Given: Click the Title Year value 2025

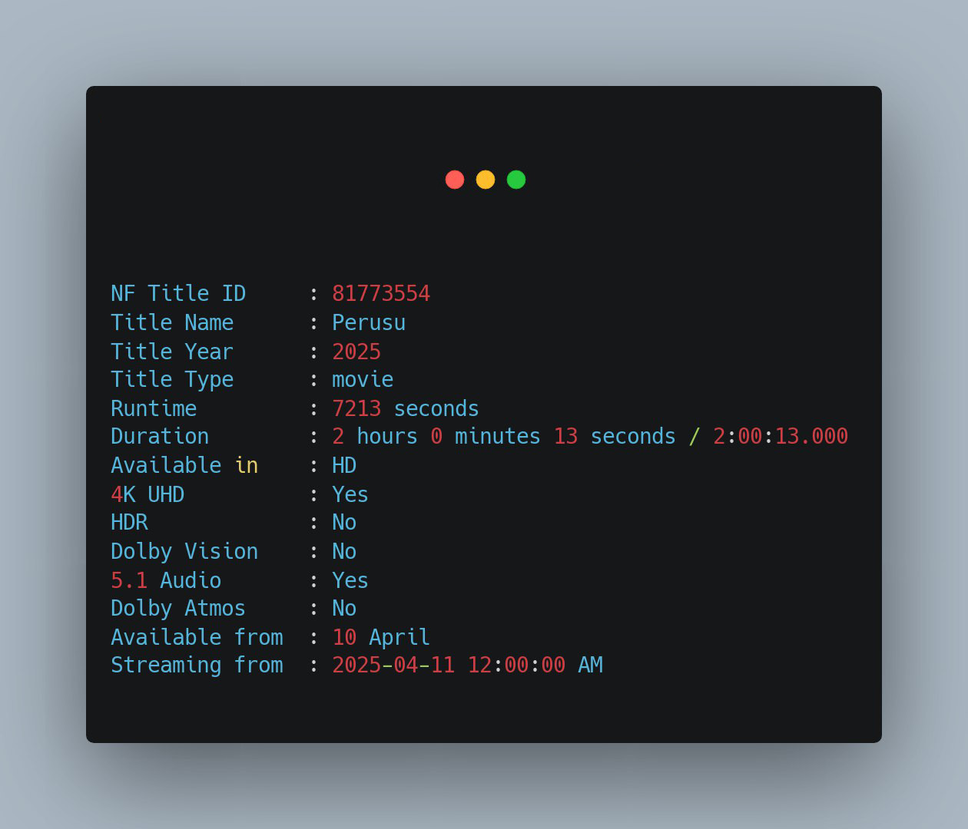Looking at the screenshot, I should [x=356, y=352].
